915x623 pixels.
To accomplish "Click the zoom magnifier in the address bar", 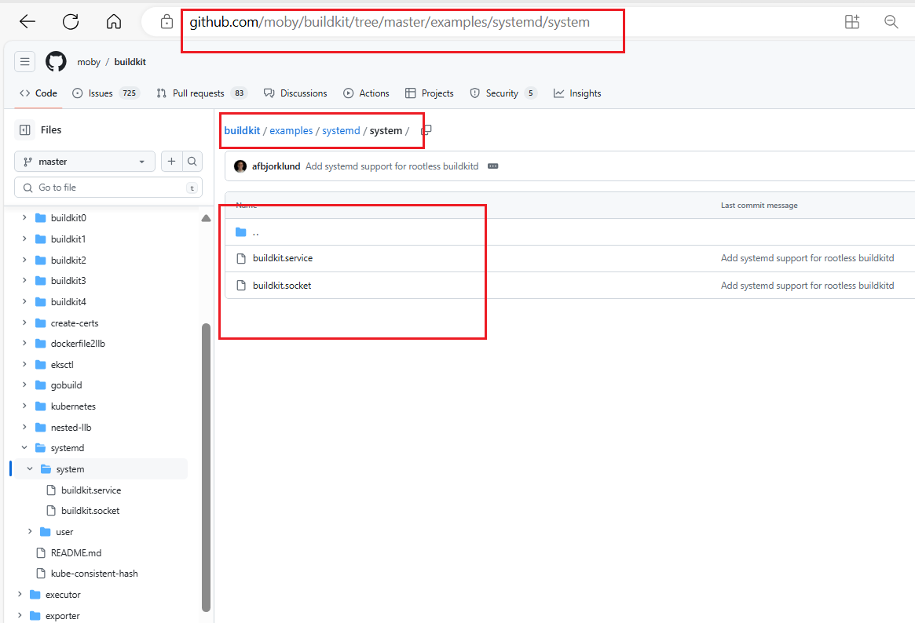I will (x=891, y=22).
